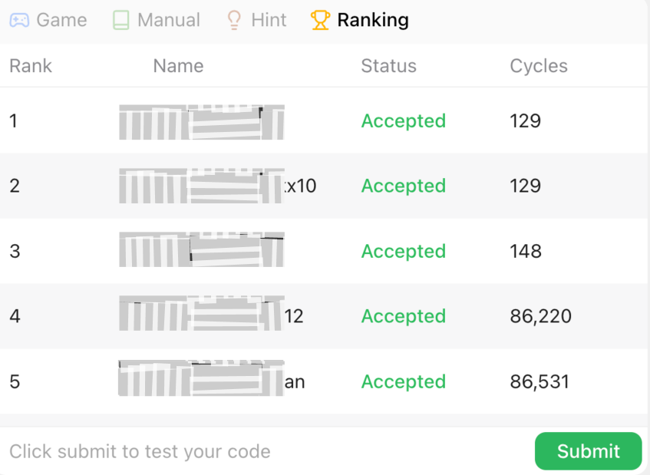Viewport: 650px width, 475px height.
Task: Open the Manual tab
Action: point(168,20)
